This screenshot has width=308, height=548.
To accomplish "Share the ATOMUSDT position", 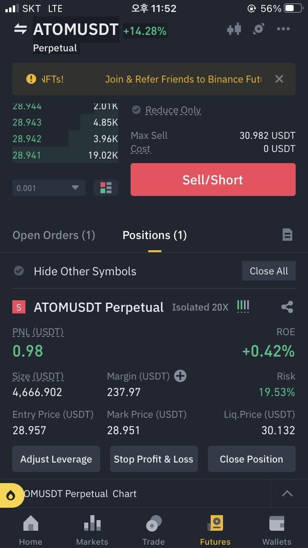I will tap(287, 307).
